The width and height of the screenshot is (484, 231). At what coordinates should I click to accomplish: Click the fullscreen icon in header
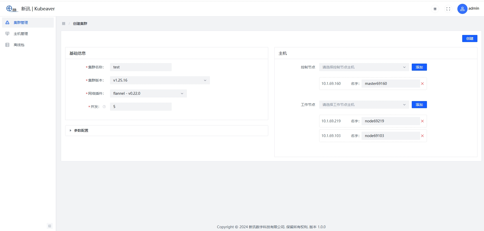click(448, 9)
